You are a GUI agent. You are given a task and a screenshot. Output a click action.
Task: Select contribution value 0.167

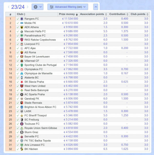click(124, 73)
